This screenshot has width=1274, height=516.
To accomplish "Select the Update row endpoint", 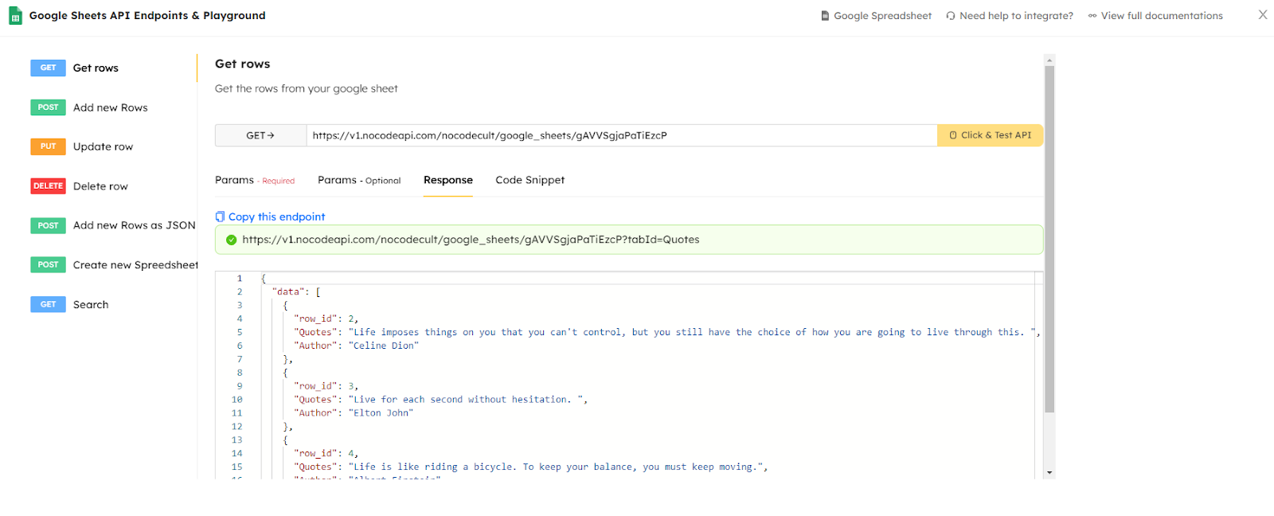I will [x=103, y=147].
